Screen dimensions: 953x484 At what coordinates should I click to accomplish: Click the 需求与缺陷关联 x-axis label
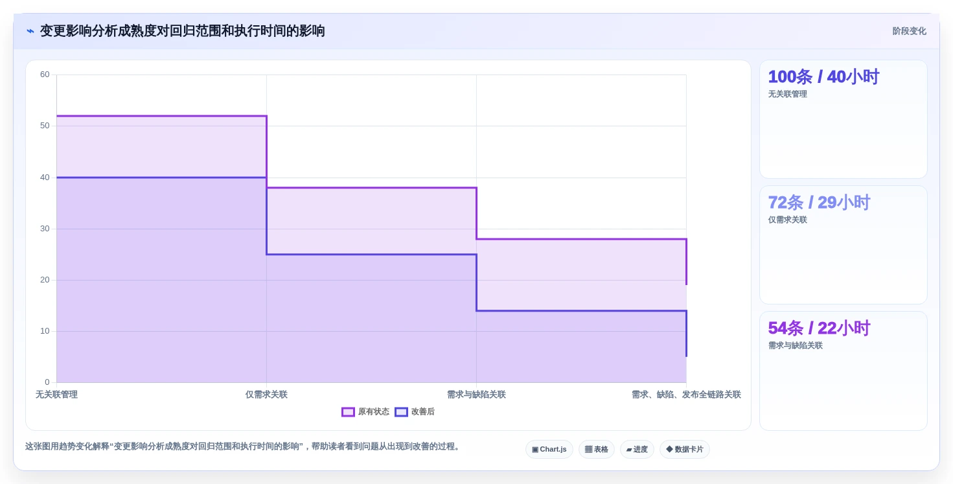click(x=476, y=395)
